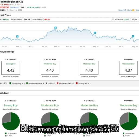The image size is (139, 139).
Task: Click the (-1.37%) change text
Action: point(5,5)
